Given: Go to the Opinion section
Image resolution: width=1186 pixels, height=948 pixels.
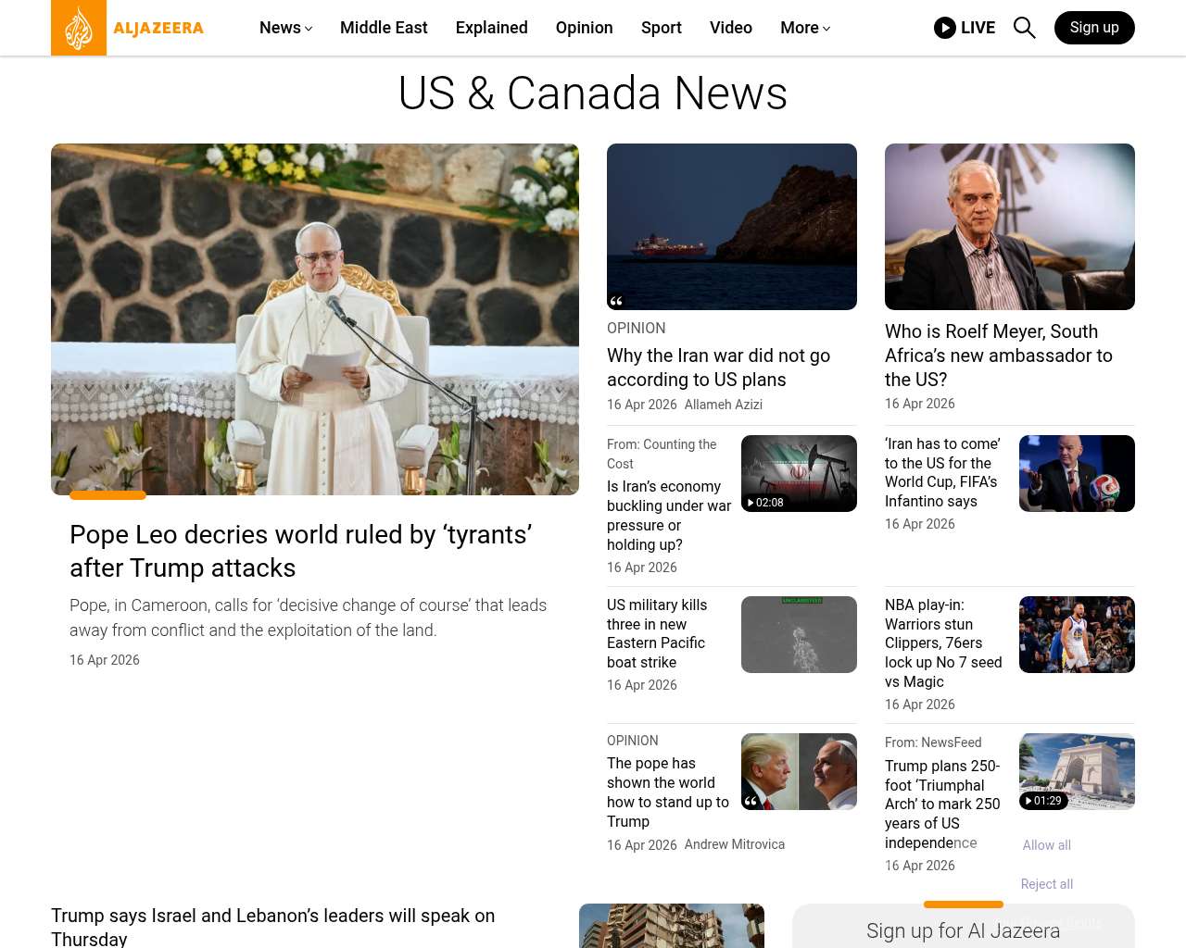Looking at the screenshot, I should click(584, 28).
